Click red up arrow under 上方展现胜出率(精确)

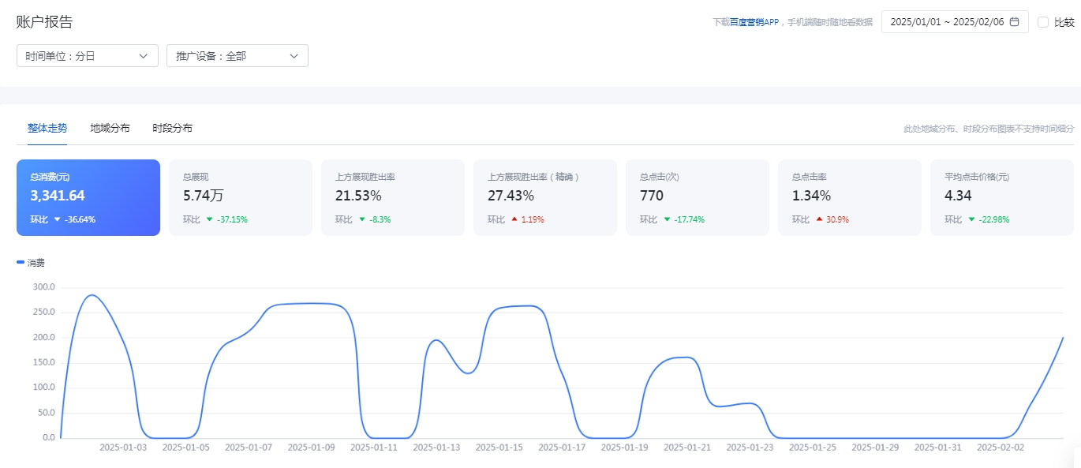514,219
